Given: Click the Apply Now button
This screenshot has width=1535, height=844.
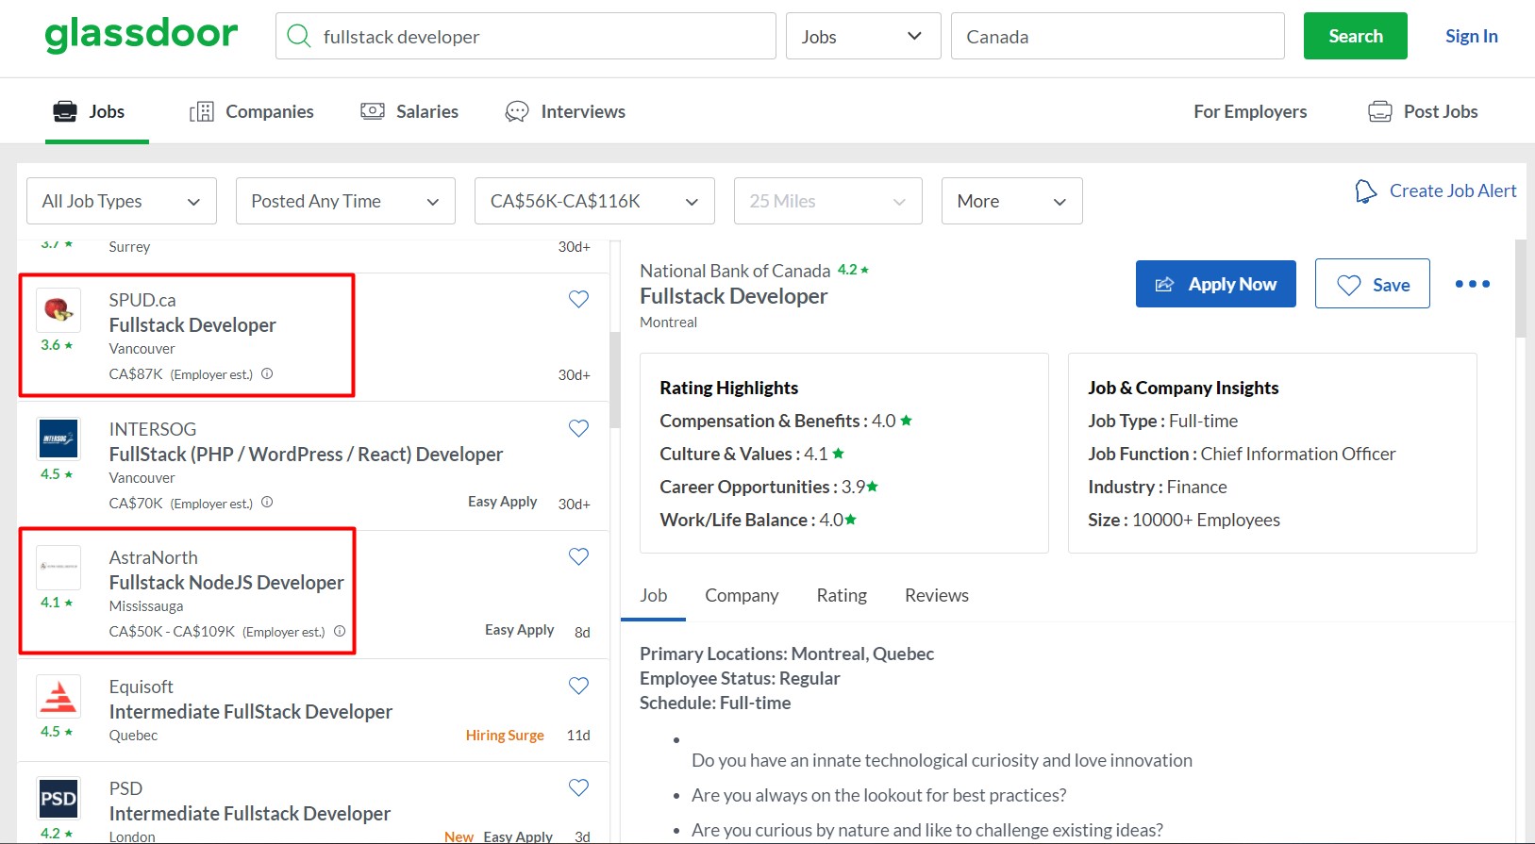Looking at the screenshot, I should [1216, 284].
